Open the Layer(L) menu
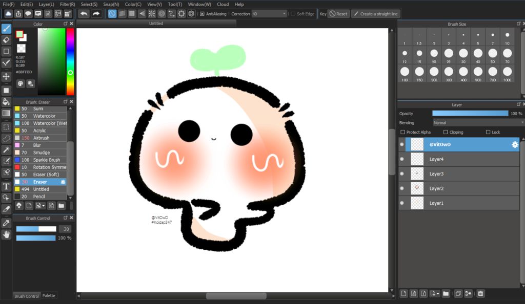This screenshot has height=304, width=525. [46, 4]
